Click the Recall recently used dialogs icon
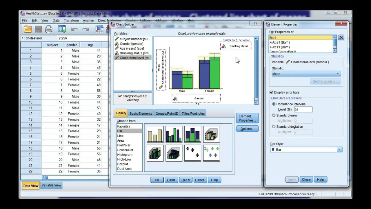Screen dimensions: 371x209 [x=61, y=29]
